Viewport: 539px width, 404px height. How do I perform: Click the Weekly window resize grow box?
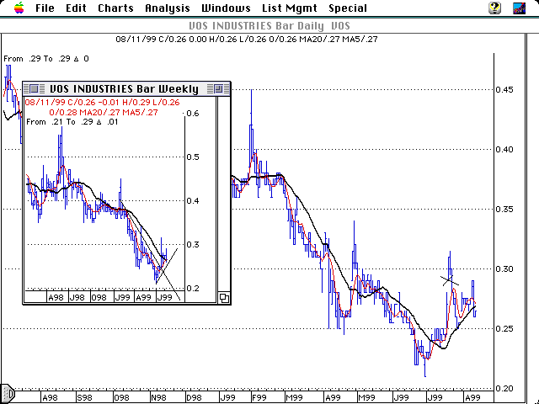point(224,297)
